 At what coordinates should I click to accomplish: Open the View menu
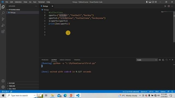pyautogui.click(x=25, y=2)
